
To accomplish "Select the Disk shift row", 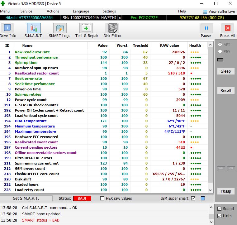I will (x=104, y=179).
